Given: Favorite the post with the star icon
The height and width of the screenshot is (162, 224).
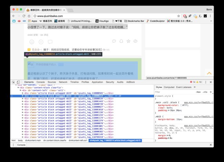Looking at the screenshot, I should (x=129, y=41).
